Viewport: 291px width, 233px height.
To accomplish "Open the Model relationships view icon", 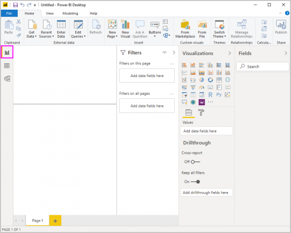I will point(7,79).
